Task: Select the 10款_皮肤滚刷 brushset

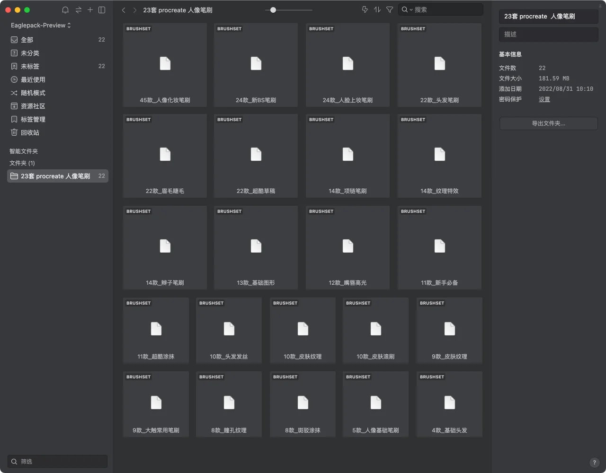Action: tap(375, 330)
